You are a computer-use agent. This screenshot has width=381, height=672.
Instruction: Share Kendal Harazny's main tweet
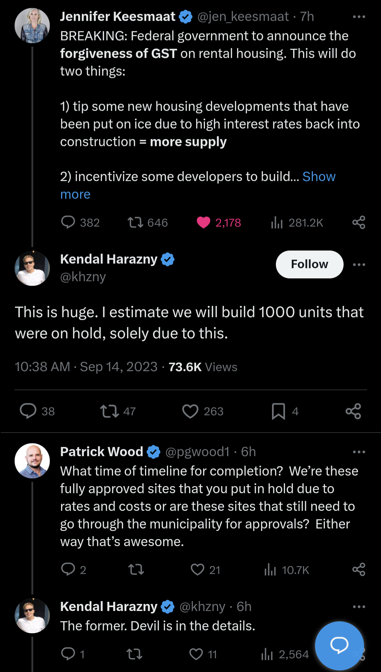coord(353,411)
